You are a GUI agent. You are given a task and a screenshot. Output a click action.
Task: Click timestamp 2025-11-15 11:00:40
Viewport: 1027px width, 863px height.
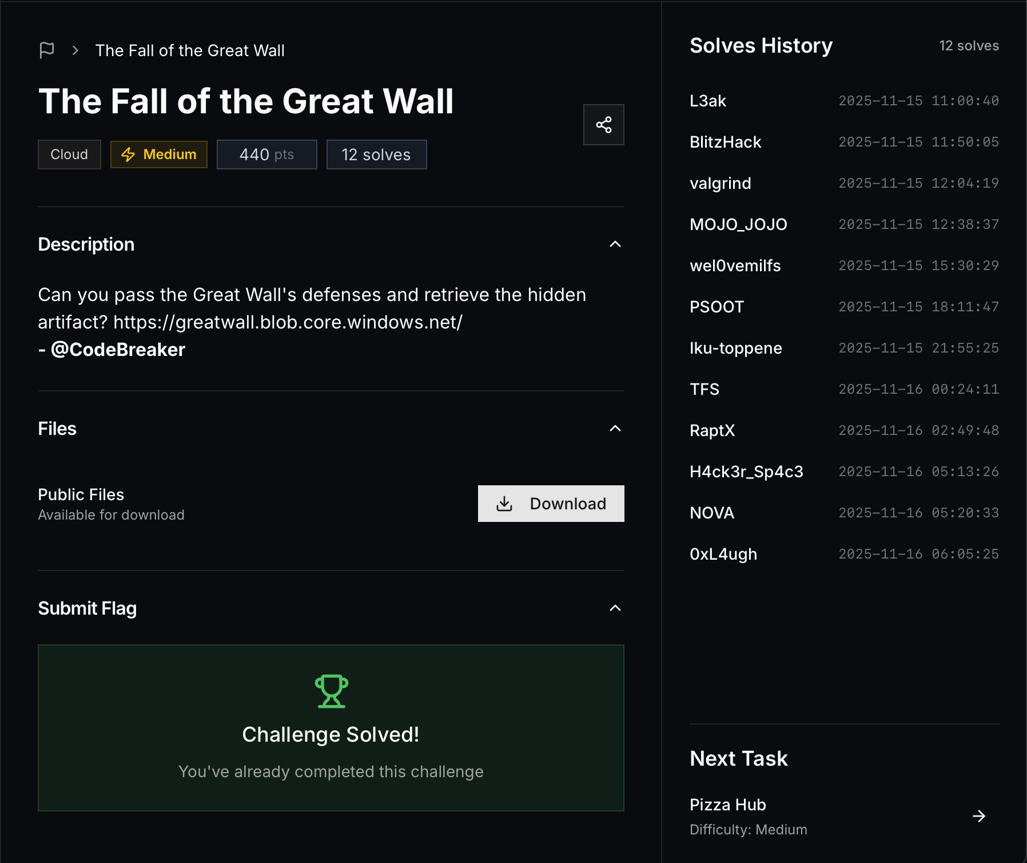coord(919,101)
